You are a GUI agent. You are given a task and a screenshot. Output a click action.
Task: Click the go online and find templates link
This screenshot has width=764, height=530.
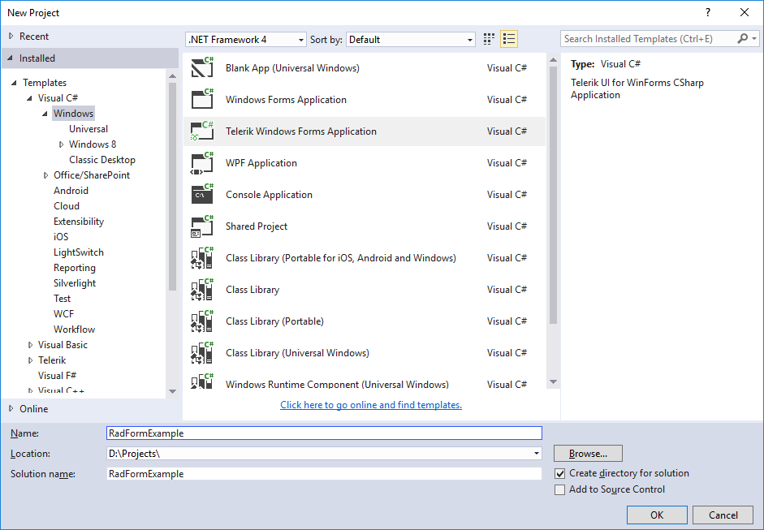tap(371, 405)
